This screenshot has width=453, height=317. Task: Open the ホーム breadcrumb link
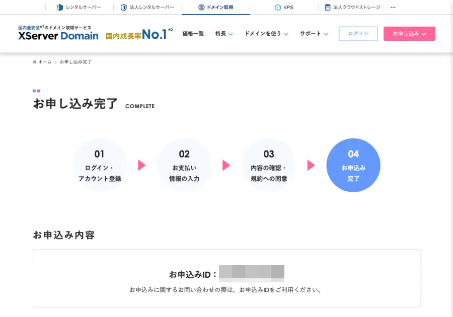point(44,61)
